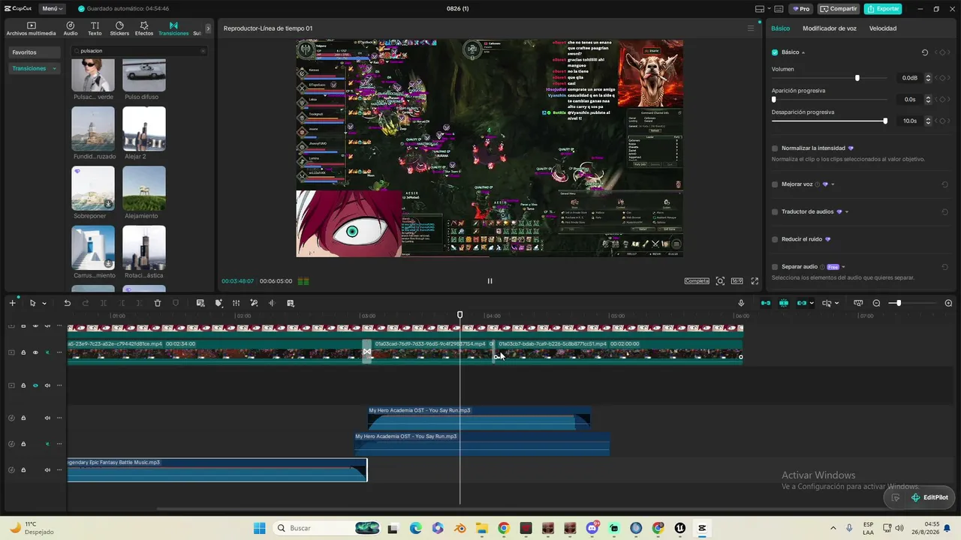
Task: Expand Separar audio options arrow
Action: [x=843, y=267]
